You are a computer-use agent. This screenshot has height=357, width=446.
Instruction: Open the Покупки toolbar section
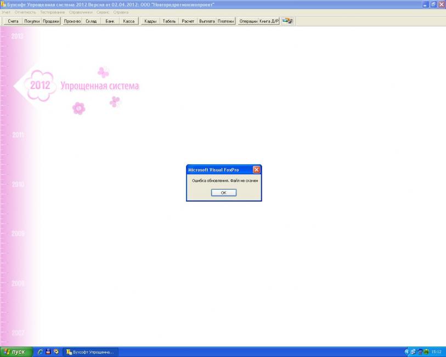tap(32, 21)
